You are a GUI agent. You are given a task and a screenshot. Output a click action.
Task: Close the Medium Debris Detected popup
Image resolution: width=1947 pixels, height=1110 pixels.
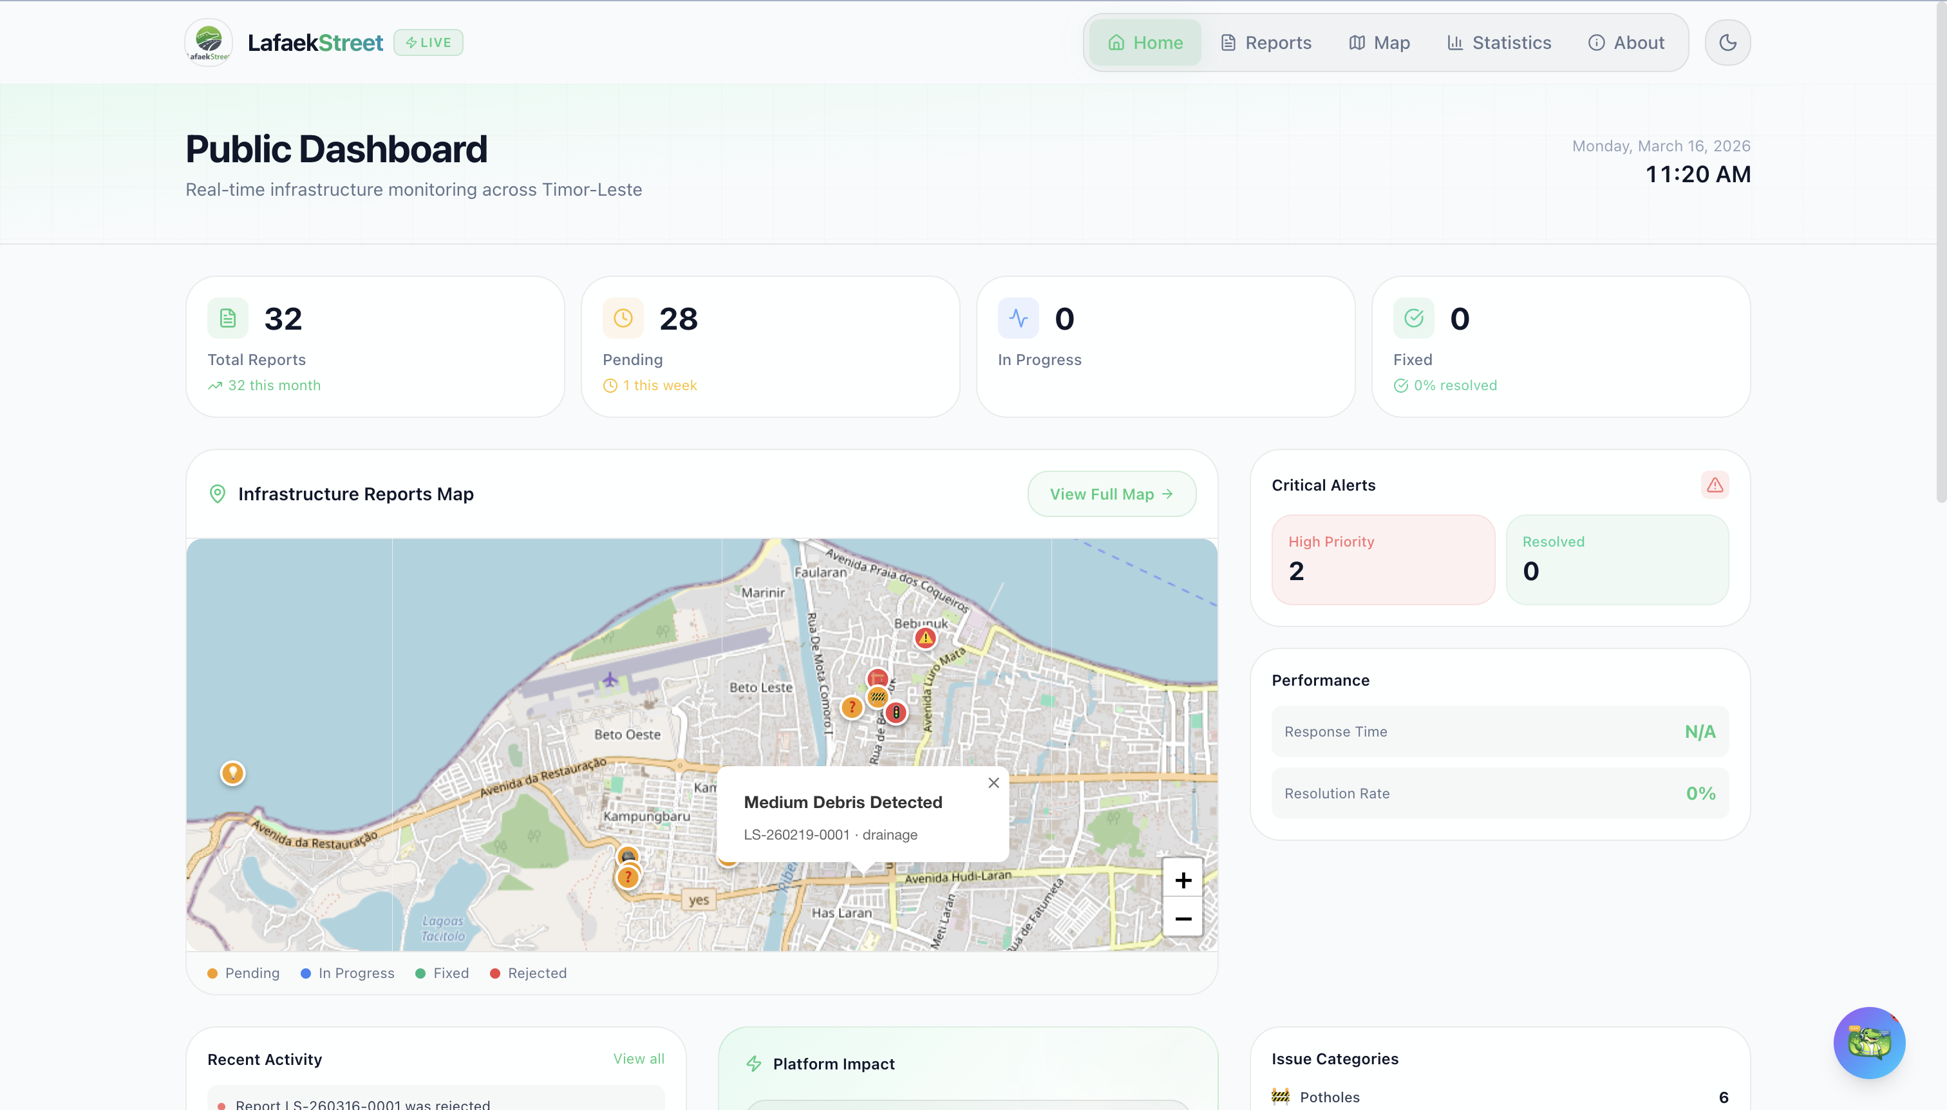click(993, 782)
